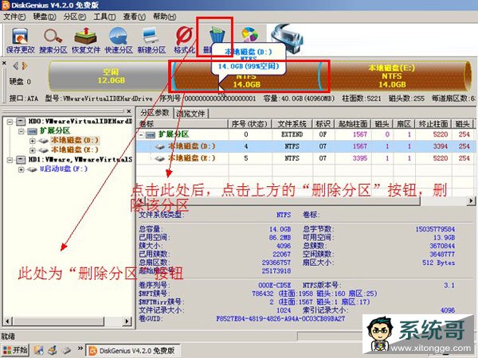Click the third quick launch taskbar icon

point(66,350)
